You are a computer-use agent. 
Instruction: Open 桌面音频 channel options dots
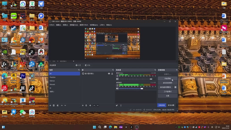point(117,85)
